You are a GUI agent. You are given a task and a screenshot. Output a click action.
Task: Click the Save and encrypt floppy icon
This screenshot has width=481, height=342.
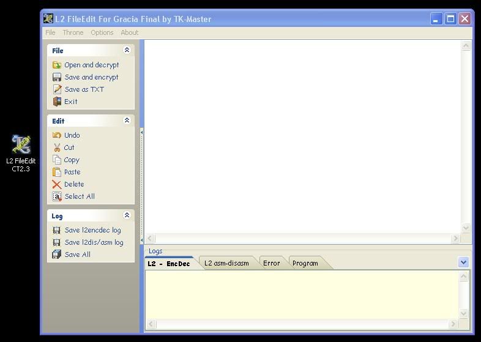tap(57, 77)
